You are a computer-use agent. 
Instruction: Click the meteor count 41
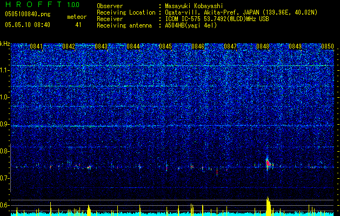(x=78, y=25)
